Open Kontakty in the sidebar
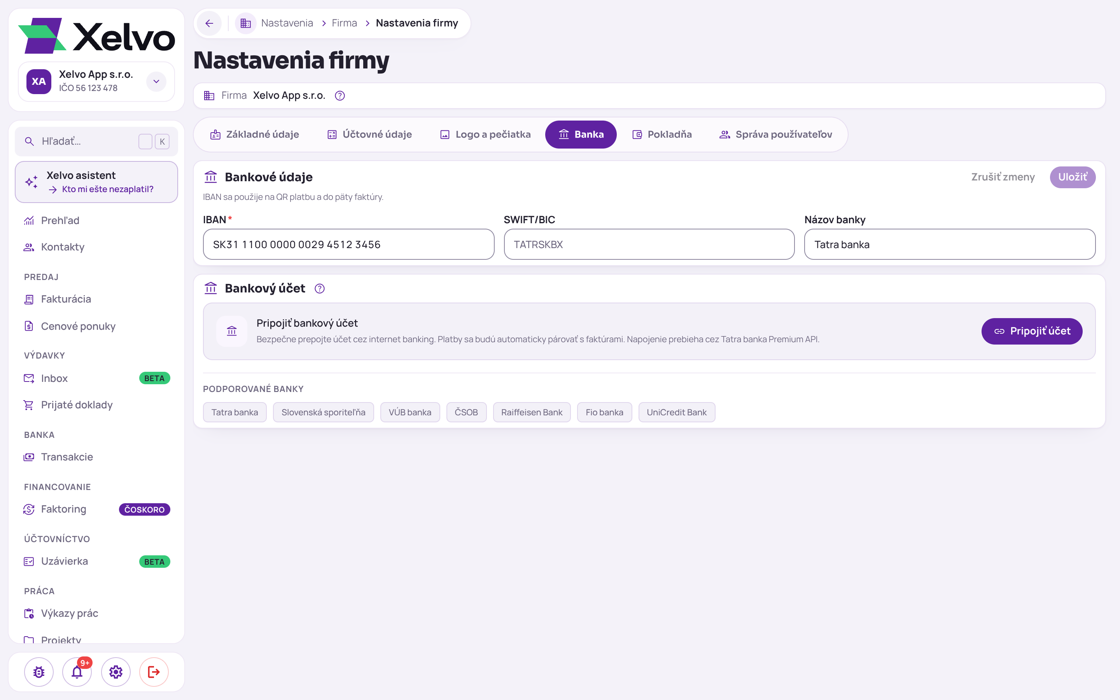This screenshot has height=700, width=1120. [x=96, y=247]
